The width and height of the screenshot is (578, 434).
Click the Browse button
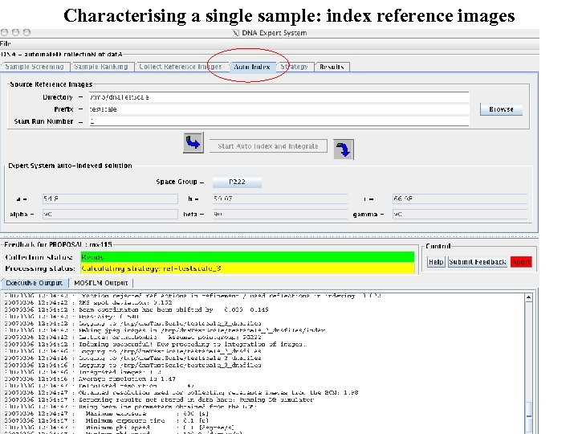[501, 109]
